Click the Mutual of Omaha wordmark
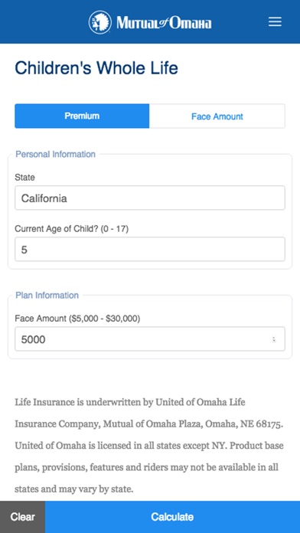This screenshot has width=300, height=533. pyautogui.click(x=164, y=23)
